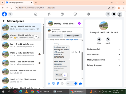The image size is (126, 94).
Task: Open the tab search dropdown arrow
Action: point(3,3)
